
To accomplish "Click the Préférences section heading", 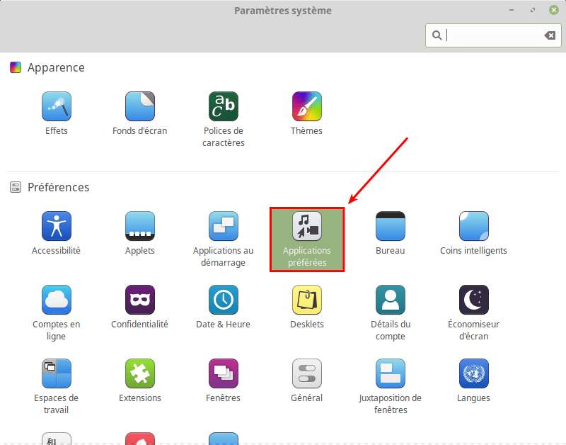I will click(x=59, y=187).
